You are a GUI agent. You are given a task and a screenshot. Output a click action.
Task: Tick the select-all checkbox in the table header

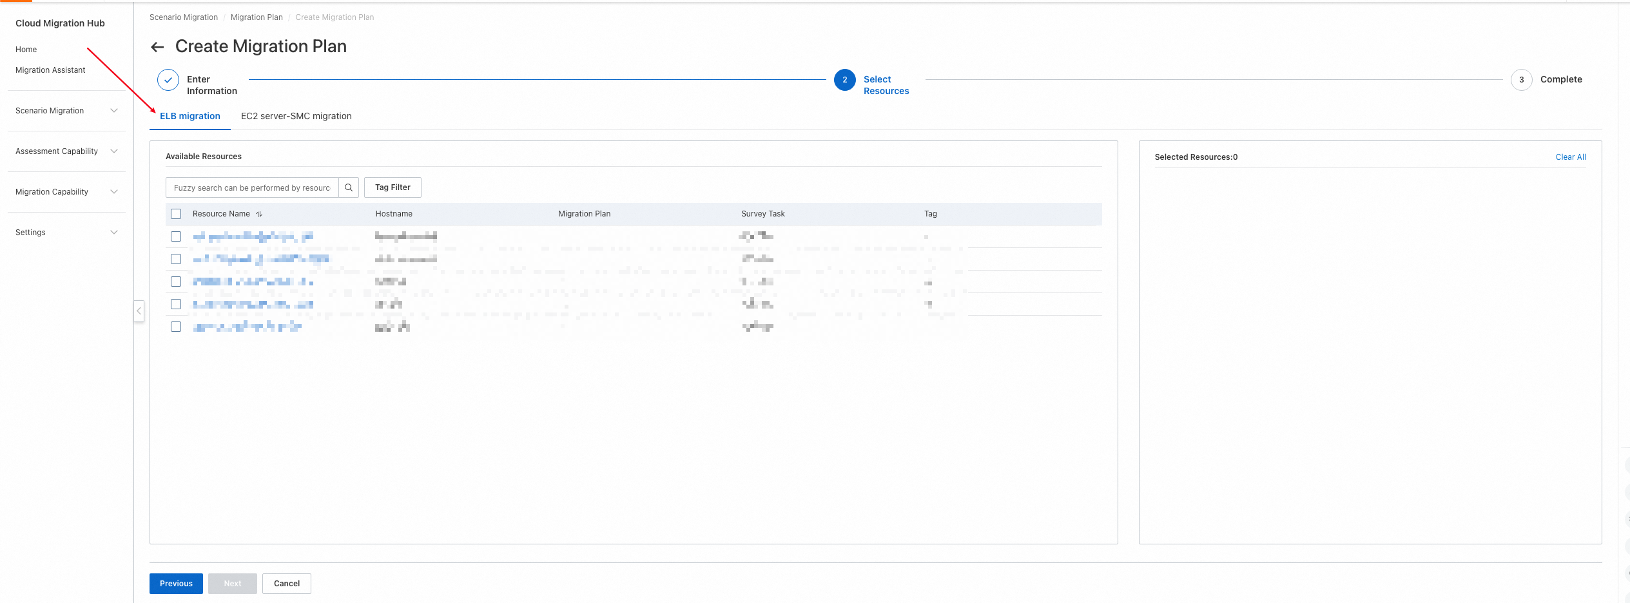[176, 214]
